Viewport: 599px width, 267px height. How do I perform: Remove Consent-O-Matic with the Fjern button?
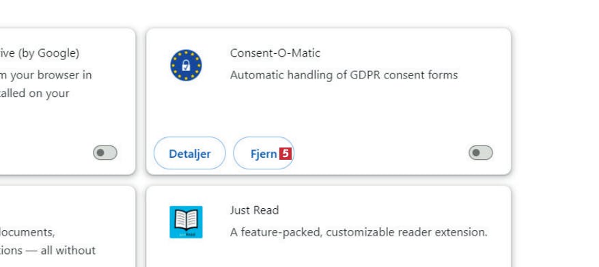point(264,153)
